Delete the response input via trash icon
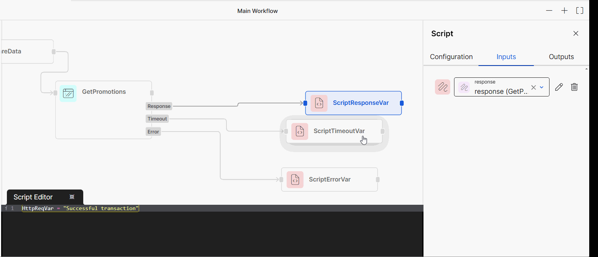 [x=574, y=87]
